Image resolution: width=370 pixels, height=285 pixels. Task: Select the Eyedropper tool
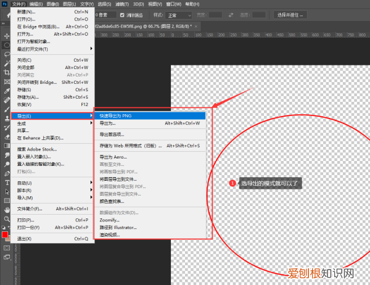pyautogui.click(x=7, y=91)
